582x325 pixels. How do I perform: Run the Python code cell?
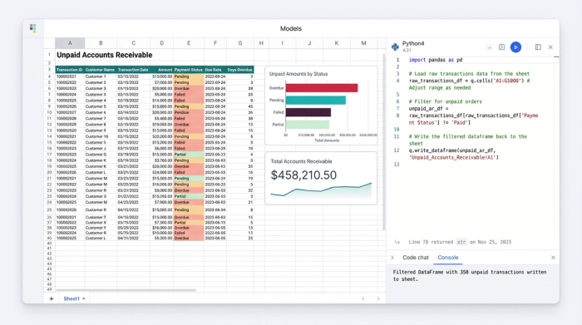coord(515,47)
